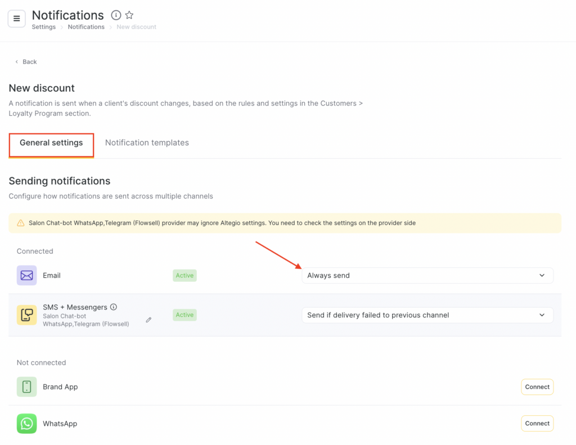Select the General settings tab

point(51,143)
